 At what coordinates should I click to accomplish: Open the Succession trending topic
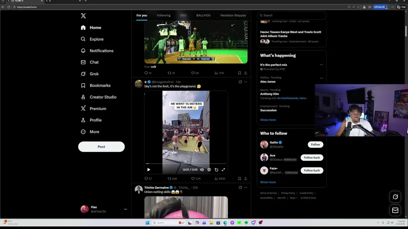tap(268, 110)
